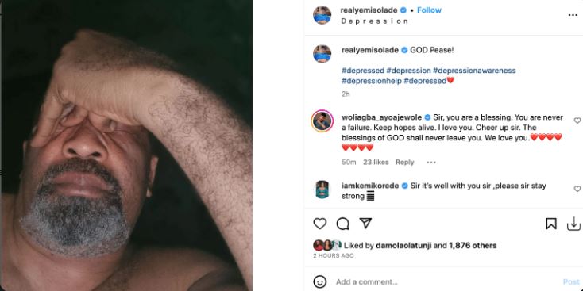Open more options on woliagba_ayoajewole's comment
Viewport: 583px width, 291px height.
pos(431,163)
